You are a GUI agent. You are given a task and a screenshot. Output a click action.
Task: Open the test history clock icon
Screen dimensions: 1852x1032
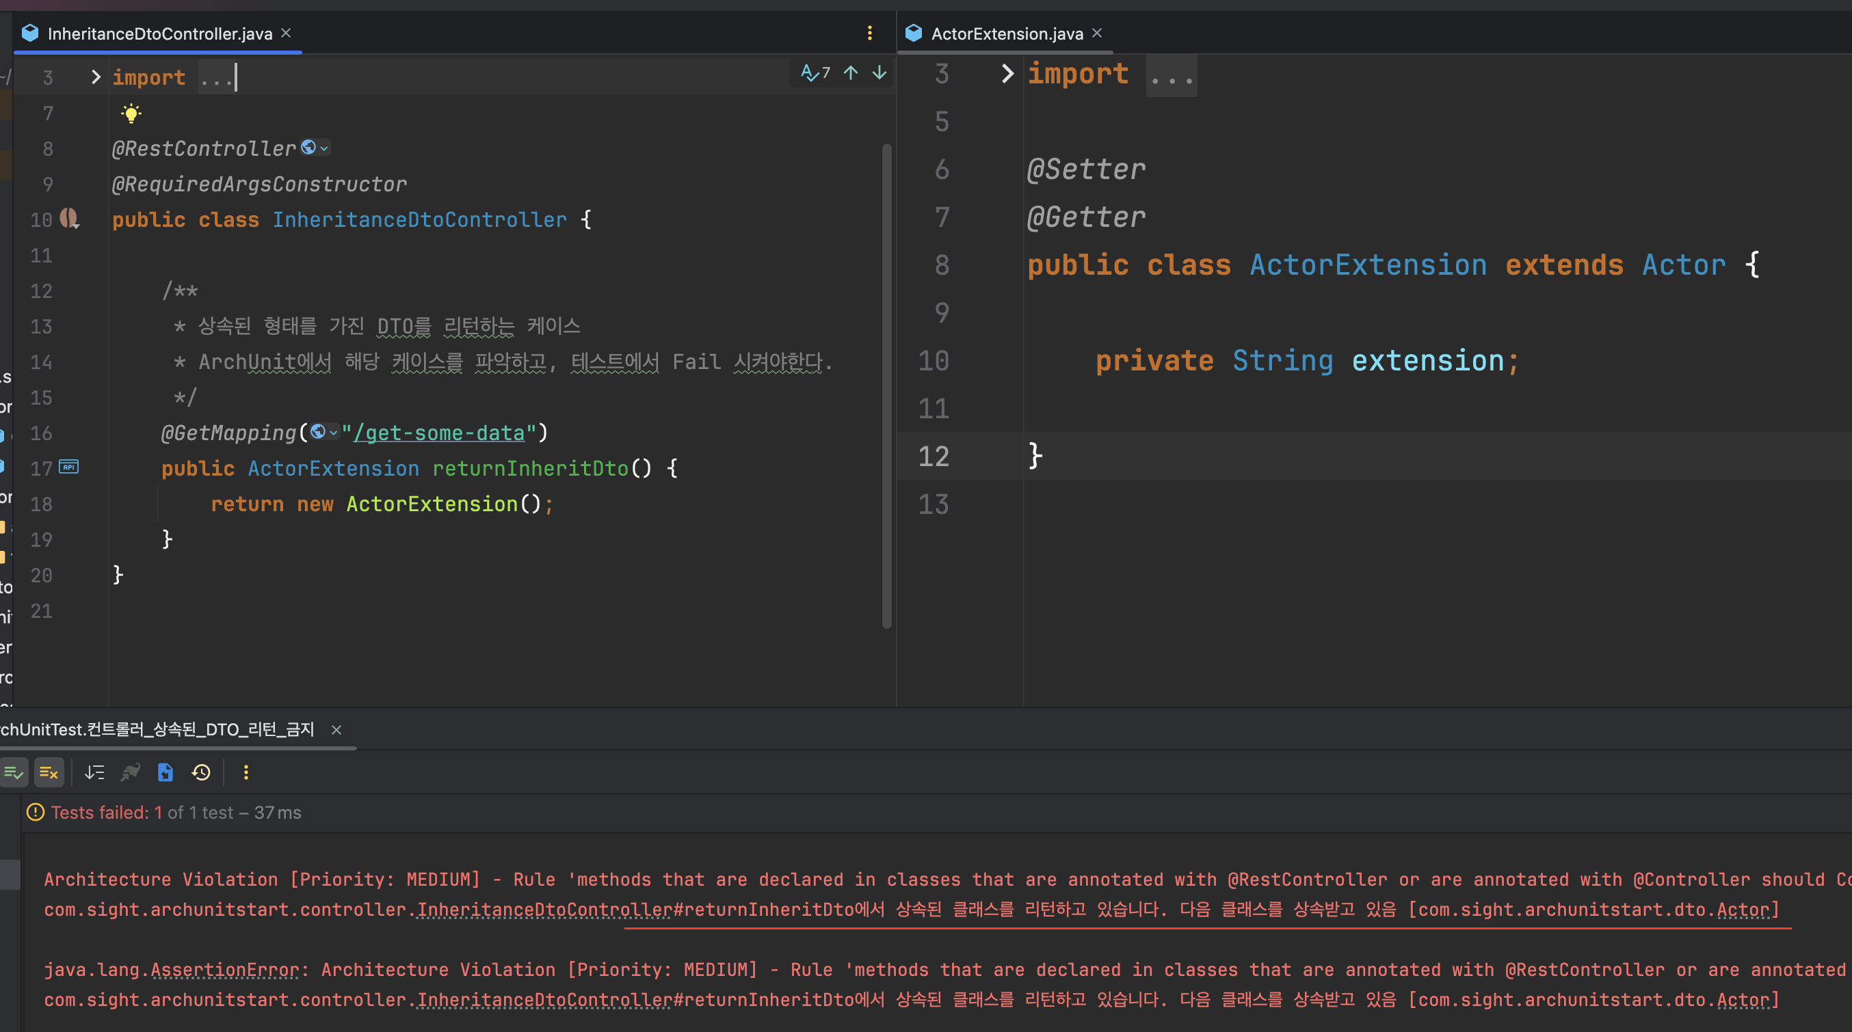[201, 772]
